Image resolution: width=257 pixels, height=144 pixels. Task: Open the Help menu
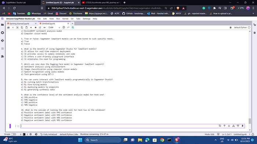(x=95, y=19)
